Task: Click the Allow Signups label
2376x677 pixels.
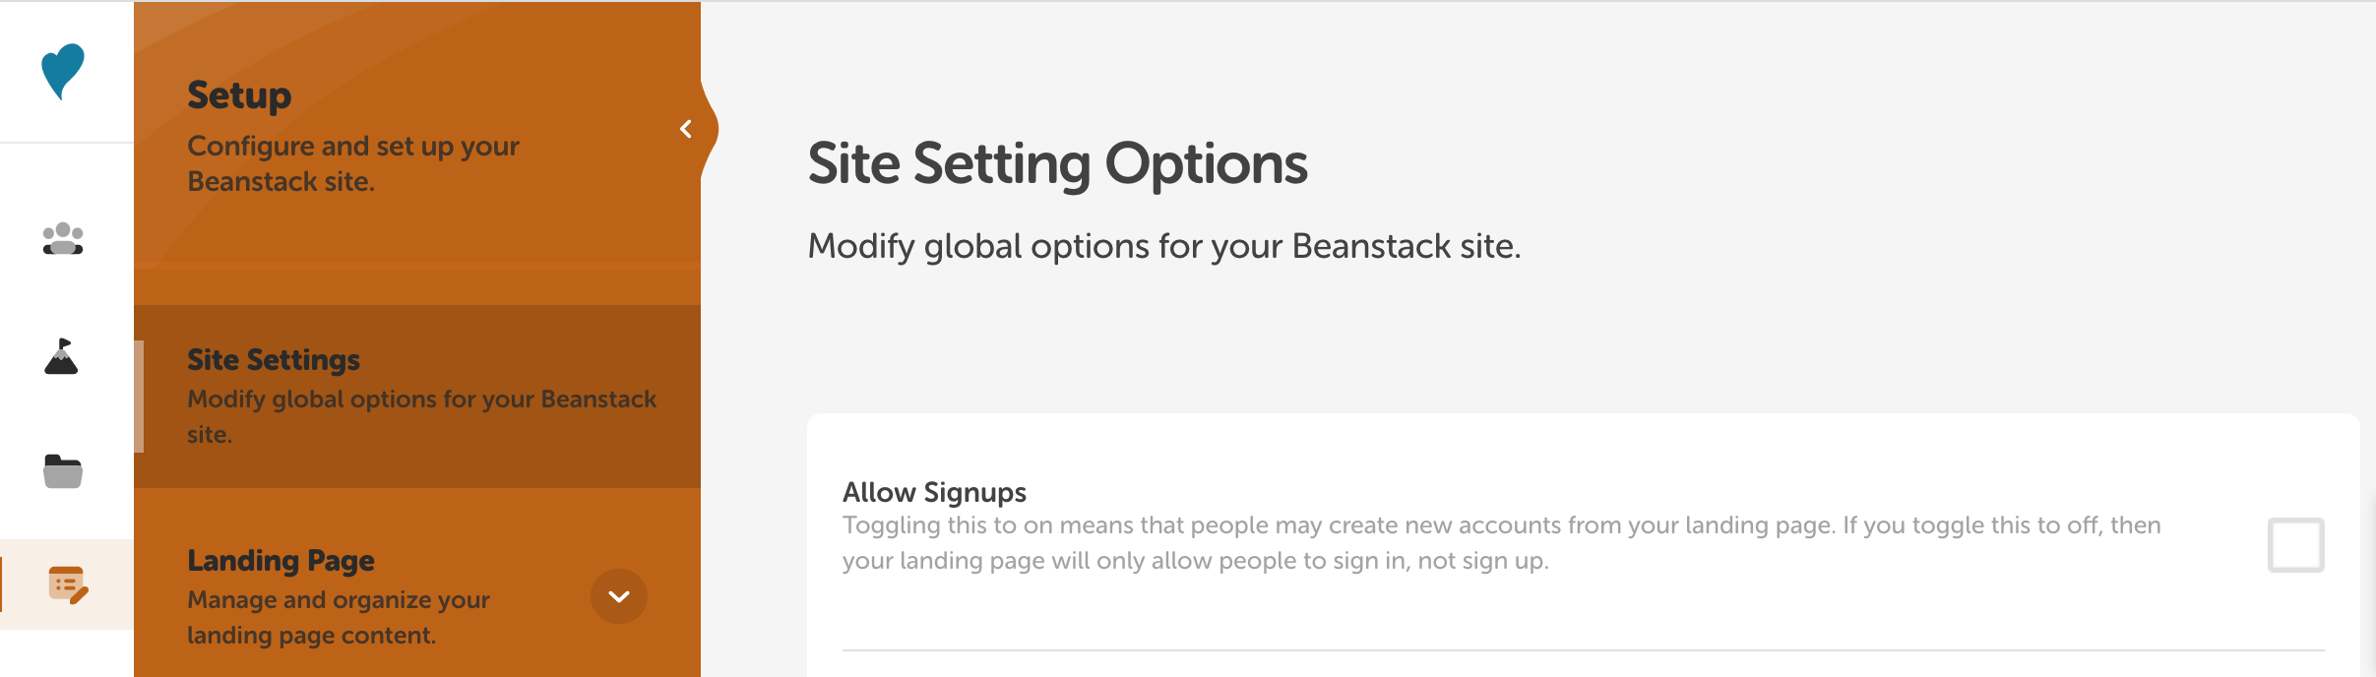Action: [934, 491]
